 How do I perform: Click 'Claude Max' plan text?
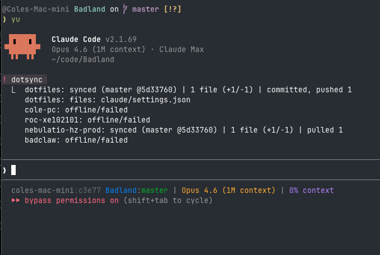coord(181,50)
